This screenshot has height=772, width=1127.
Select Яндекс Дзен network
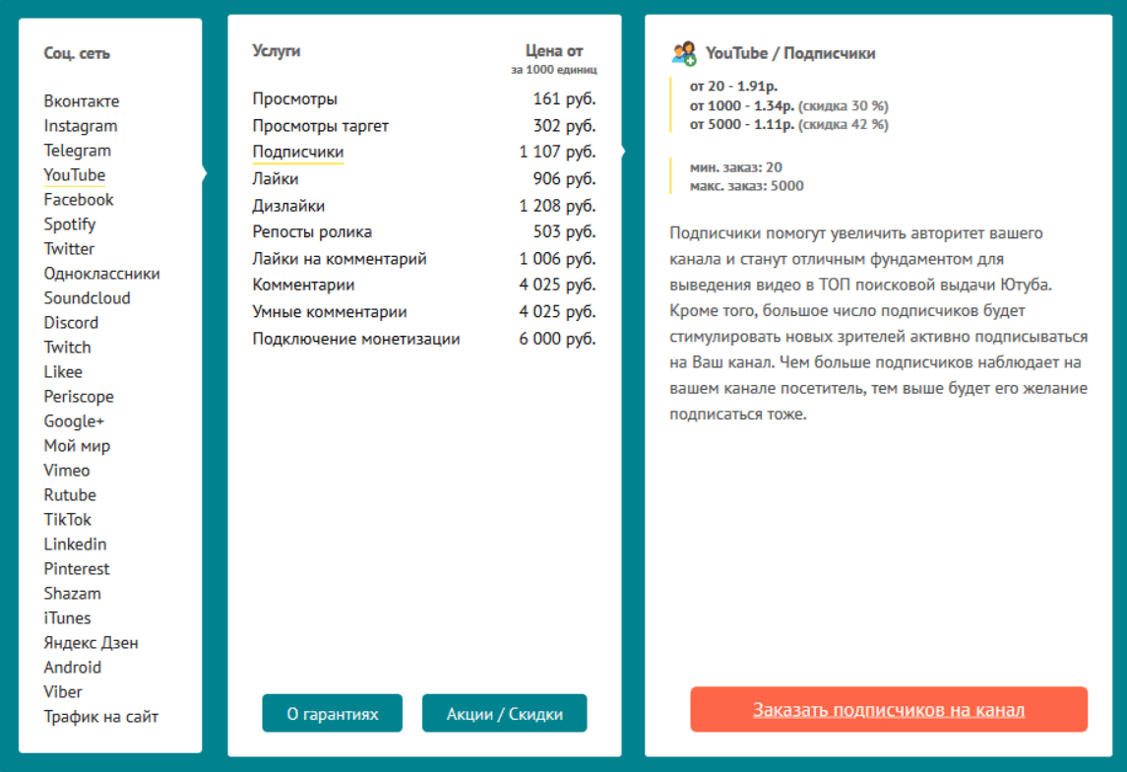tap(91, 643)
